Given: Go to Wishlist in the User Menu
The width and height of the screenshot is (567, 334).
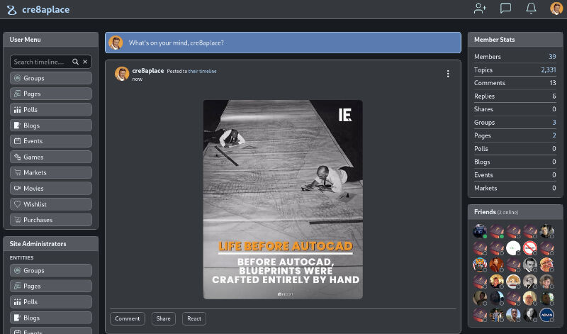Looking at the screenshot, I should [51, 204].
